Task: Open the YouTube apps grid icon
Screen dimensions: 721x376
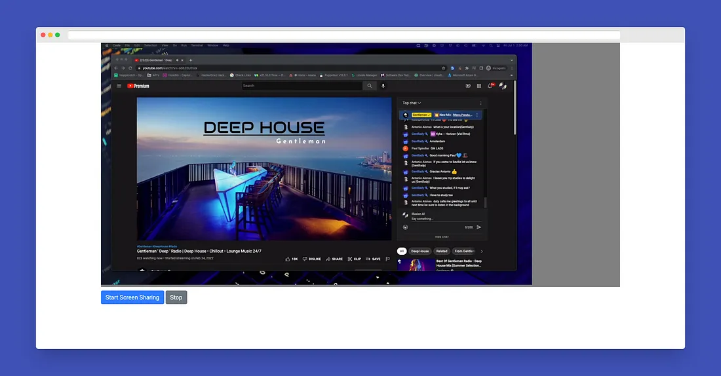Action: tap(479, 86)
